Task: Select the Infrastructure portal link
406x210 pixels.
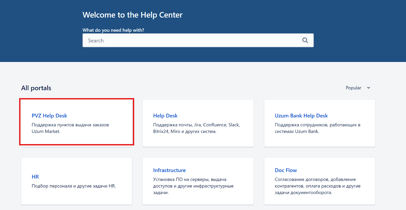Action: (x=169, y=170)
